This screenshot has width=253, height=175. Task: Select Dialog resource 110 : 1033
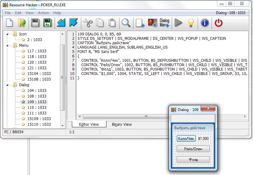pos(37,107)
